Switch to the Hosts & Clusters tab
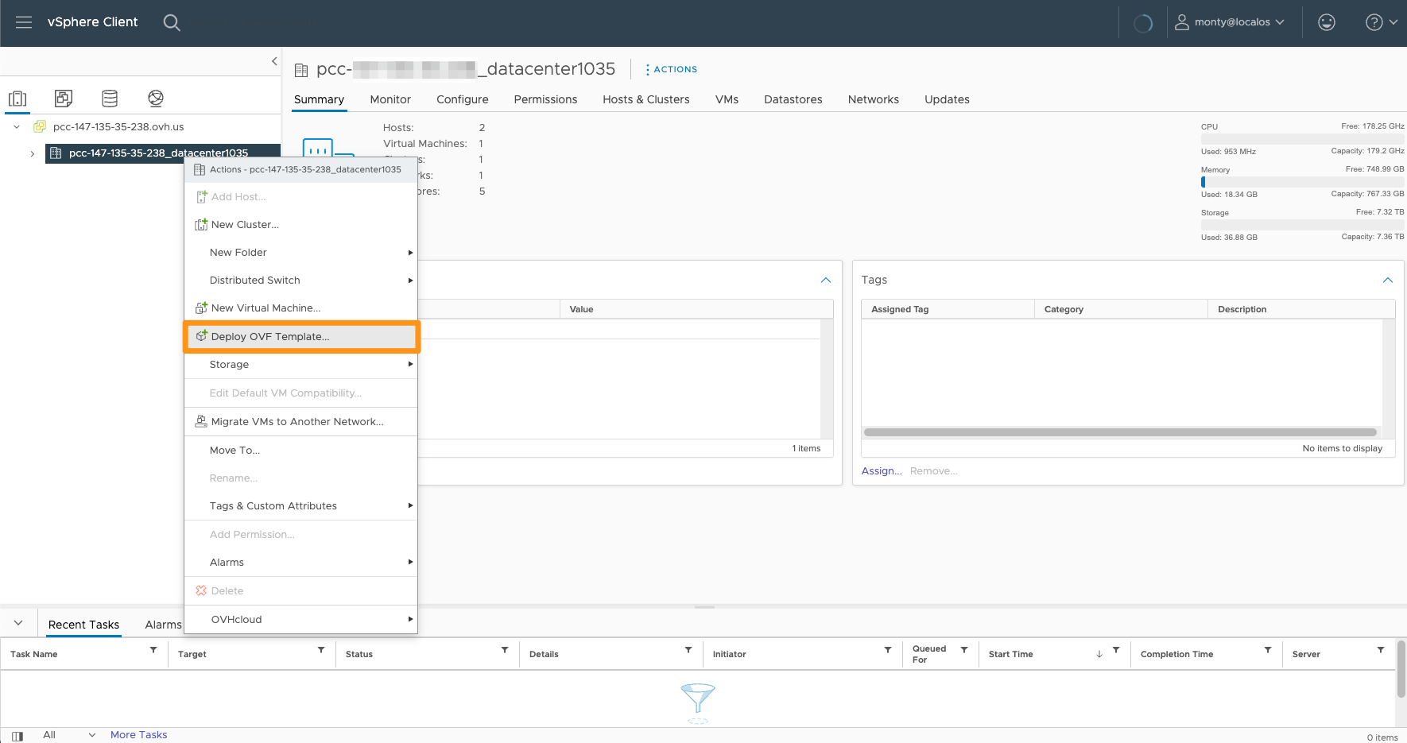1407x743 pixels. point(646,99)
